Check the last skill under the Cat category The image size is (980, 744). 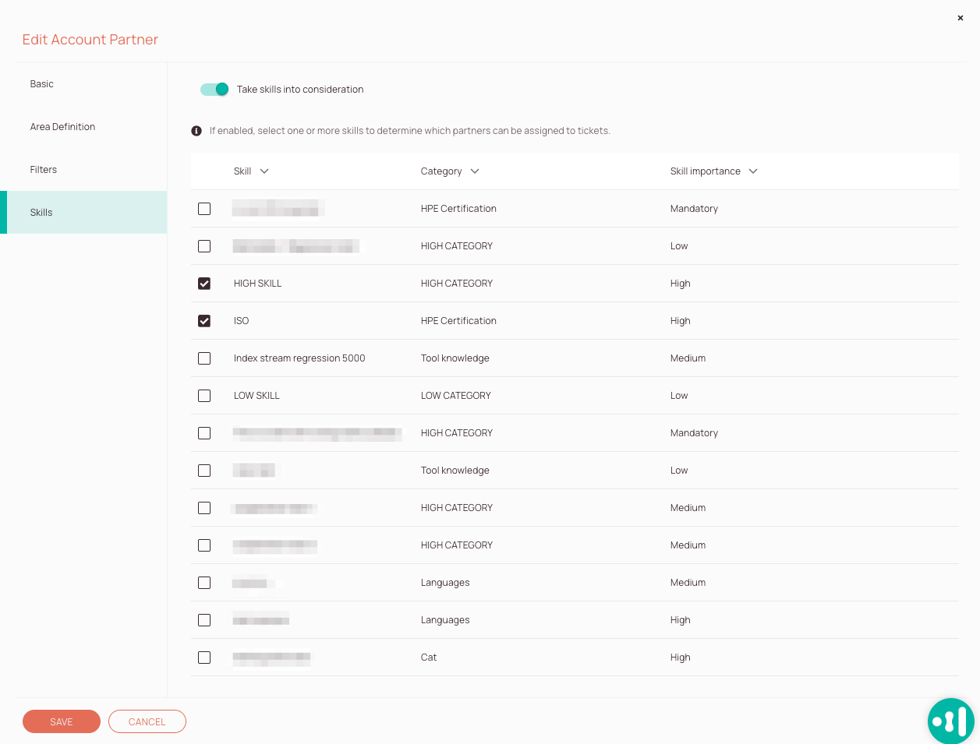[204, 658]
